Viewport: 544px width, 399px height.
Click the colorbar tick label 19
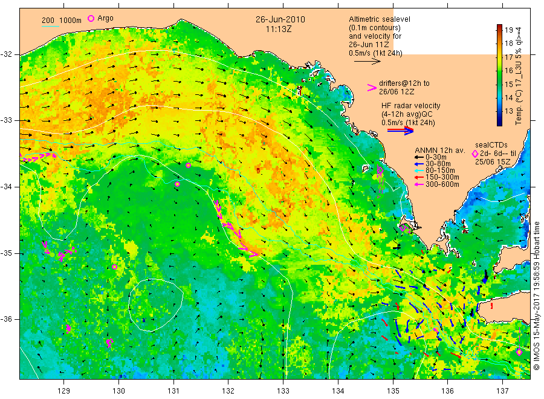point(508,30)
